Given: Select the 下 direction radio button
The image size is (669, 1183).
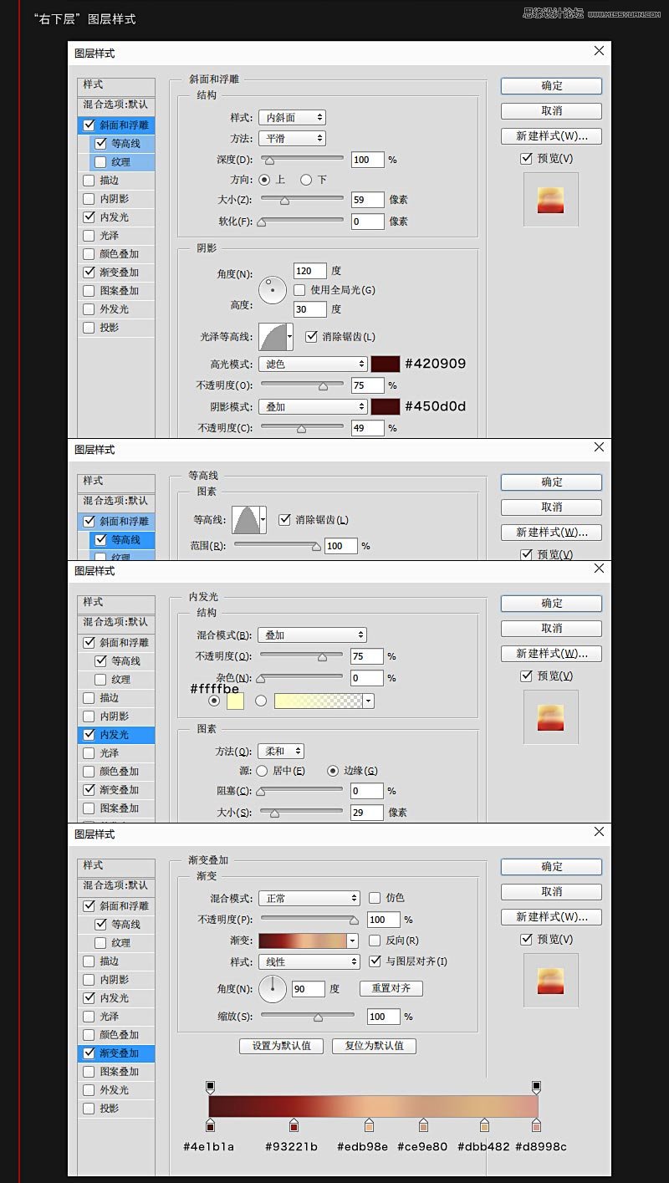Looking at the screenshot, I should 306,180.
